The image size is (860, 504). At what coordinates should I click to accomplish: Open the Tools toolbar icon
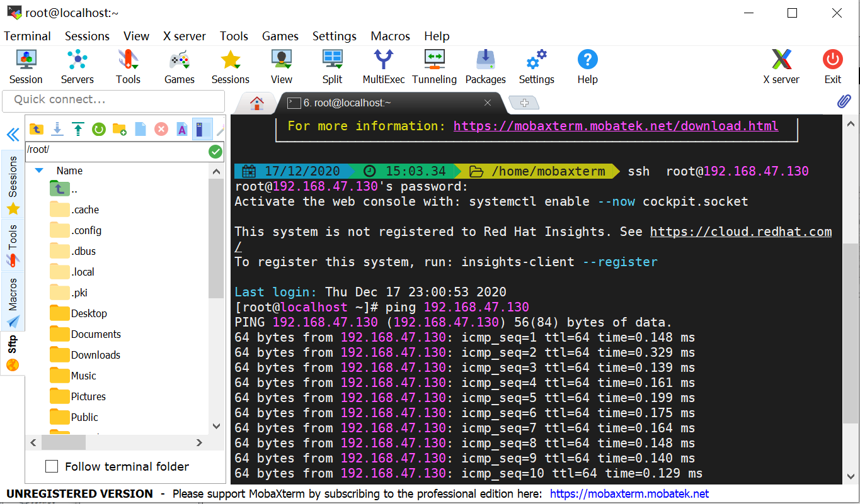128,67
